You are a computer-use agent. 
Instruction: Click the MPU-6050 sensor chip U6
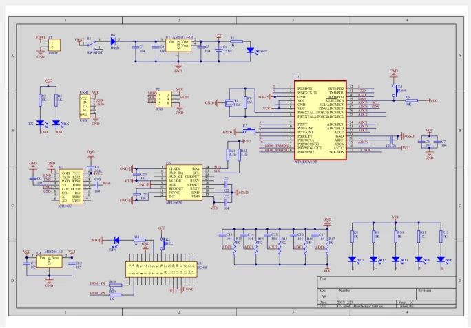[184, 183]
